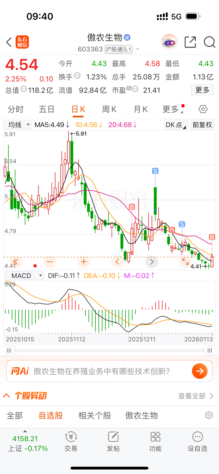Zoom in chart with plus button
Screen dimensions: 219x474
pyautogui.click(x=84, y=262)
